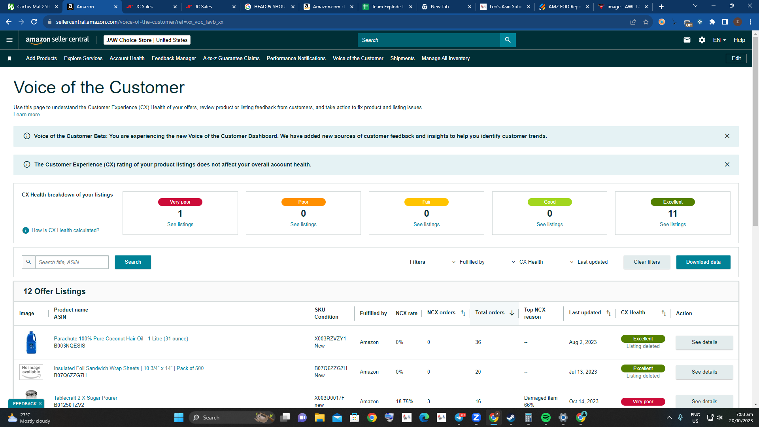Click the Edit button in navigation bar
Screen dimensions: 759x427
(x=736, y=59)
